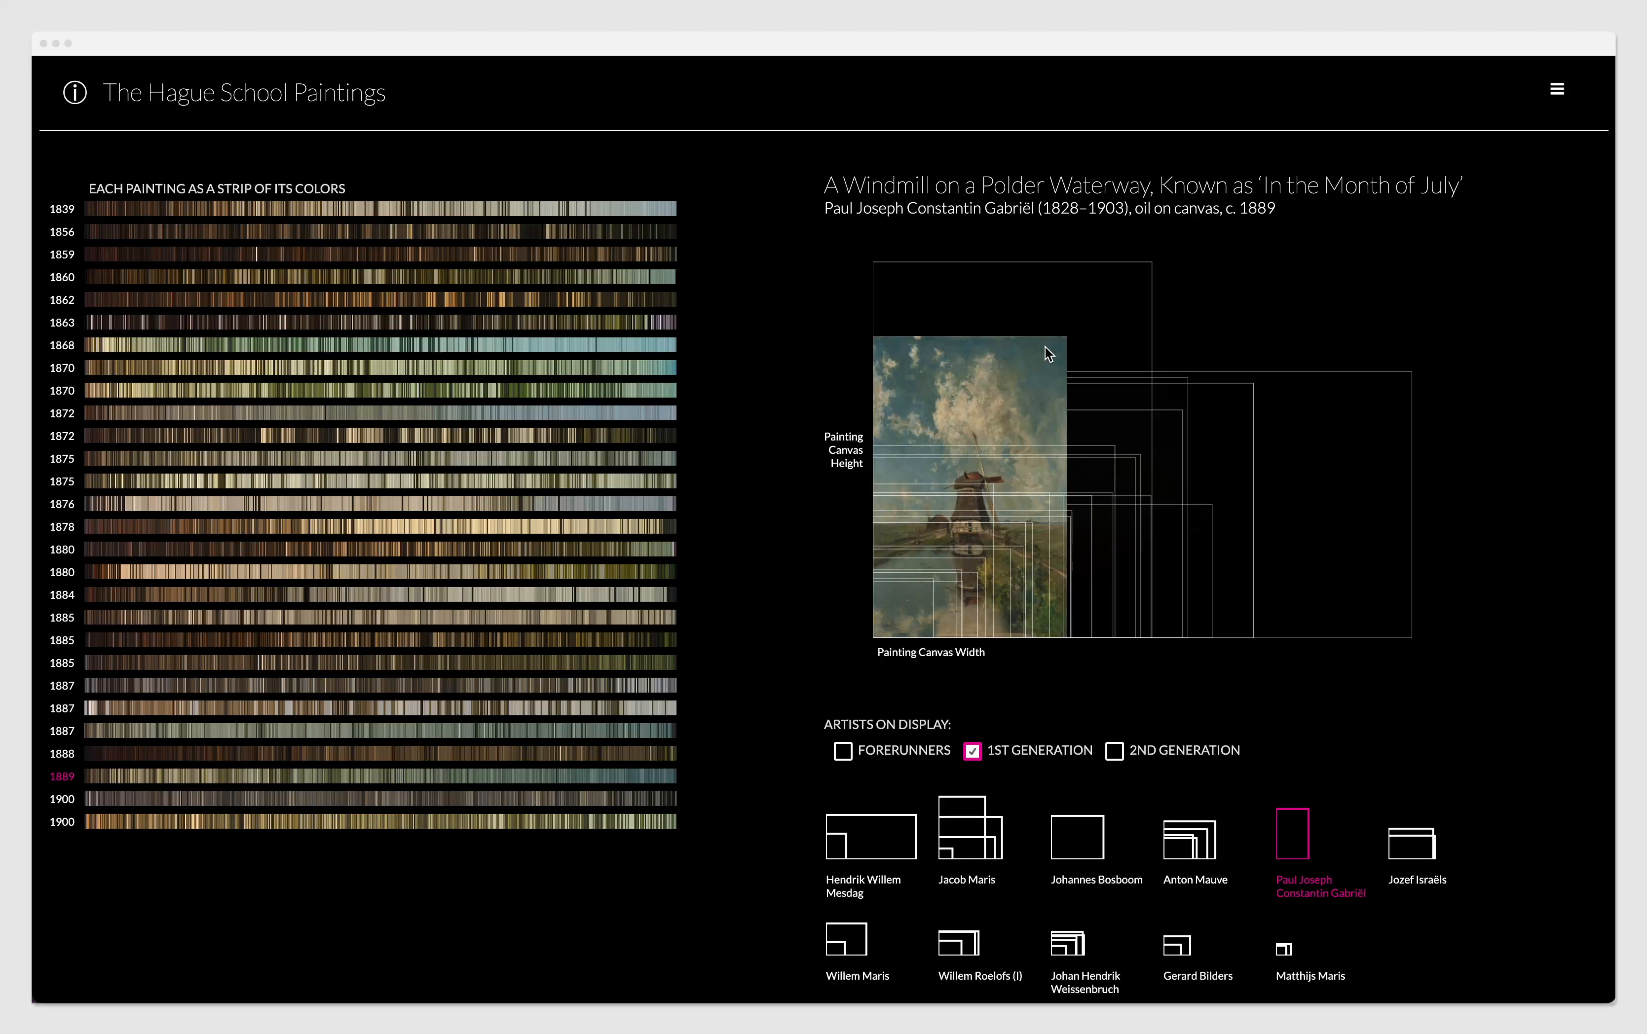The height and width of the screenshot is (1034, 1647).
Task: Click 'The Hague School Paintings' title
Action: tap(244, 93)
